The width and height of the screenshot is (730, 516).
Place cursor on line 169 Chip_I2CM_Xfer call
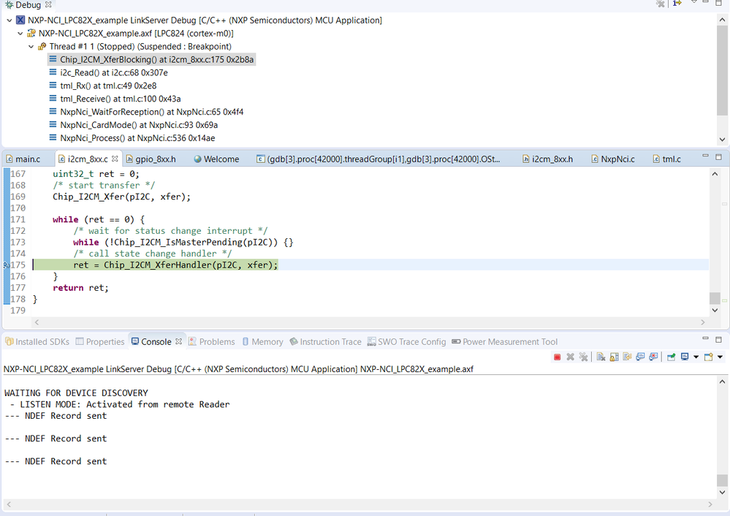[121, 197]
